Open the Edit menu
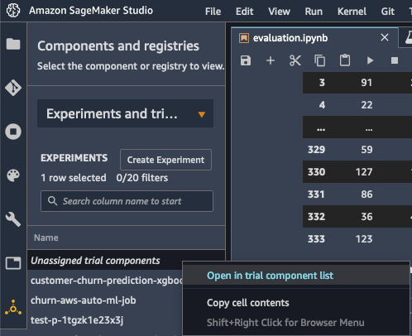412x336 pixels. [244, 12]
